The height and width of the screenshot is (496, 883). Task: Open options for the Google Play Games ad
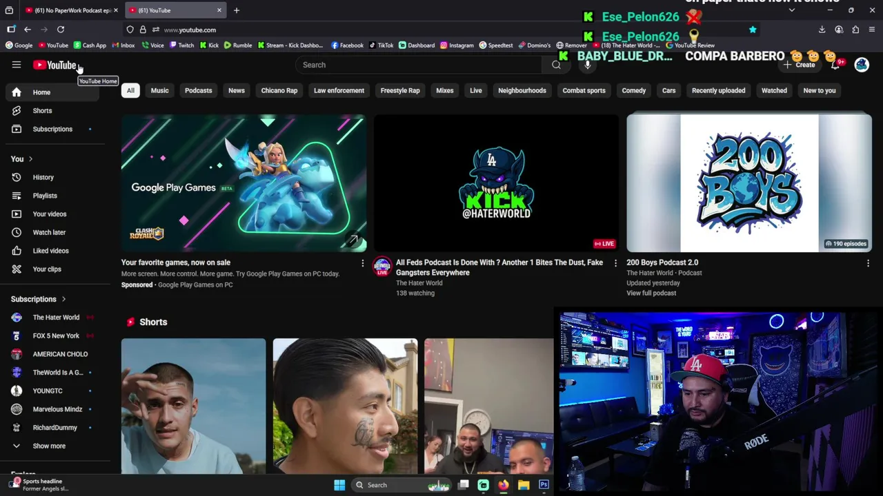[362, 263]
